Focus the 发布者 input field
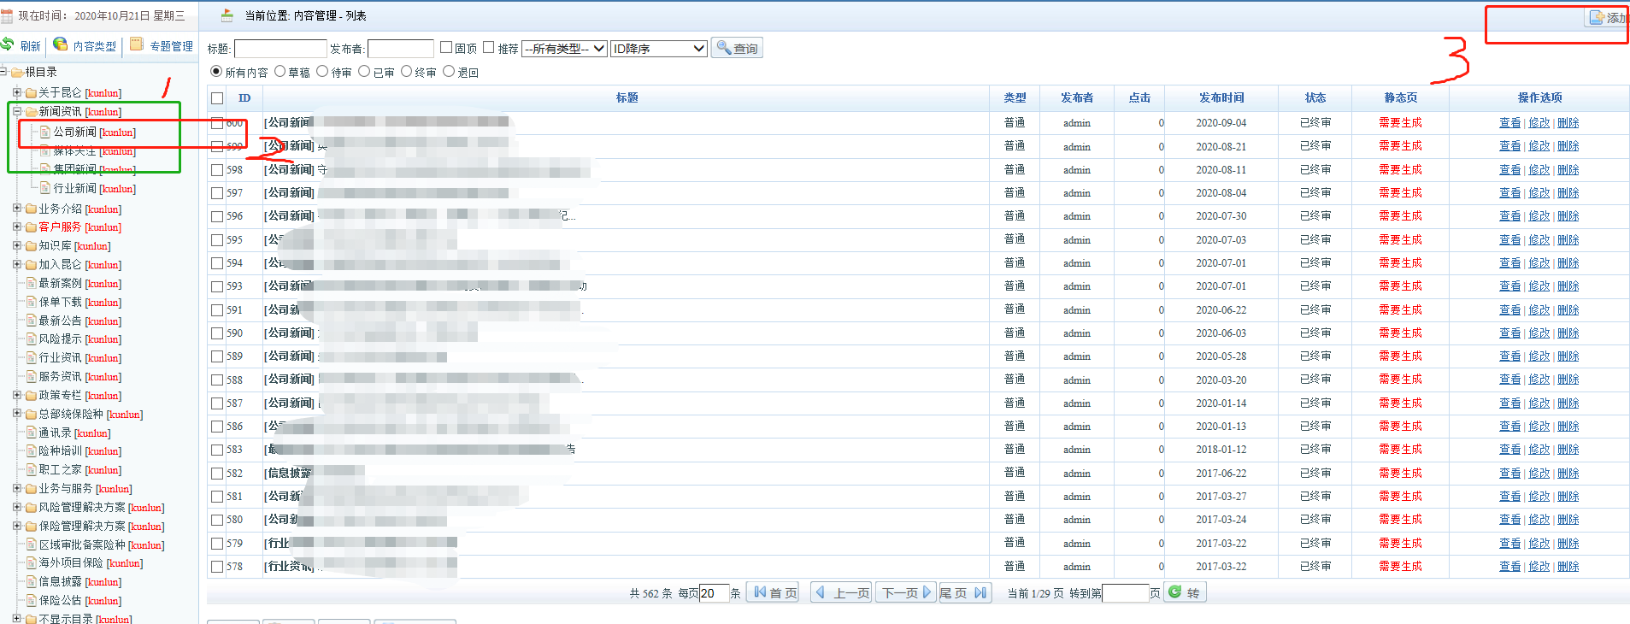This screenshot has height=624, width=1630. 401,49
